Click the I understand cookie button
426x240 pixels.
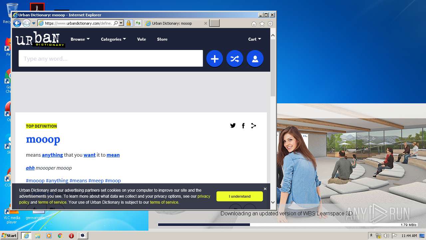(x=240, y=196)
